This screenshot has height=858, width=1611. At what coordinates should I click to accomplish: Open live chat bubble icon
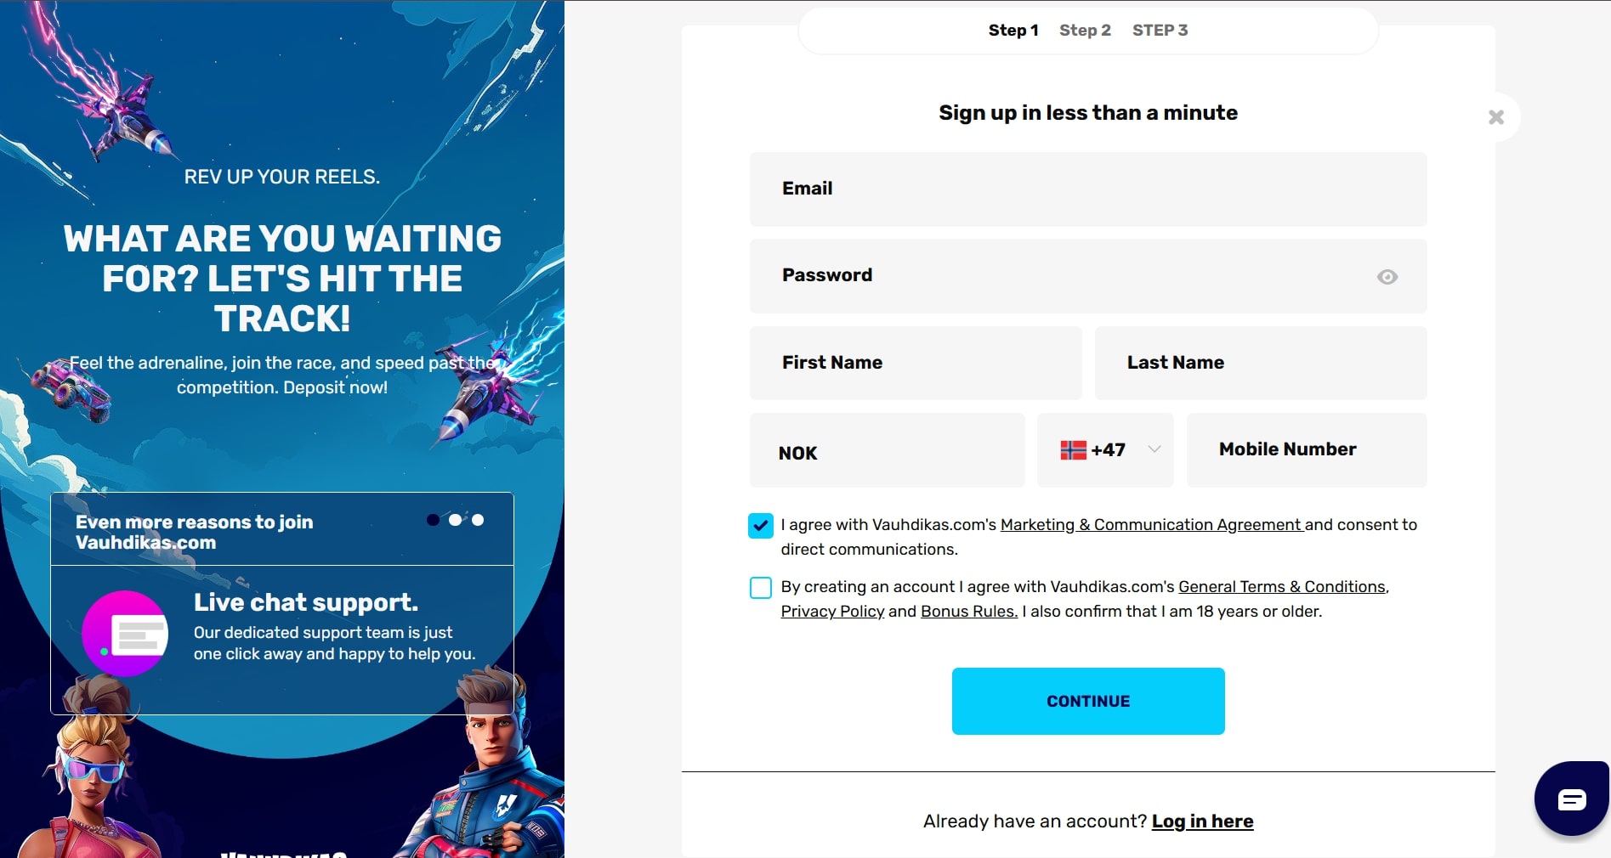click(x=1571, y=799)
